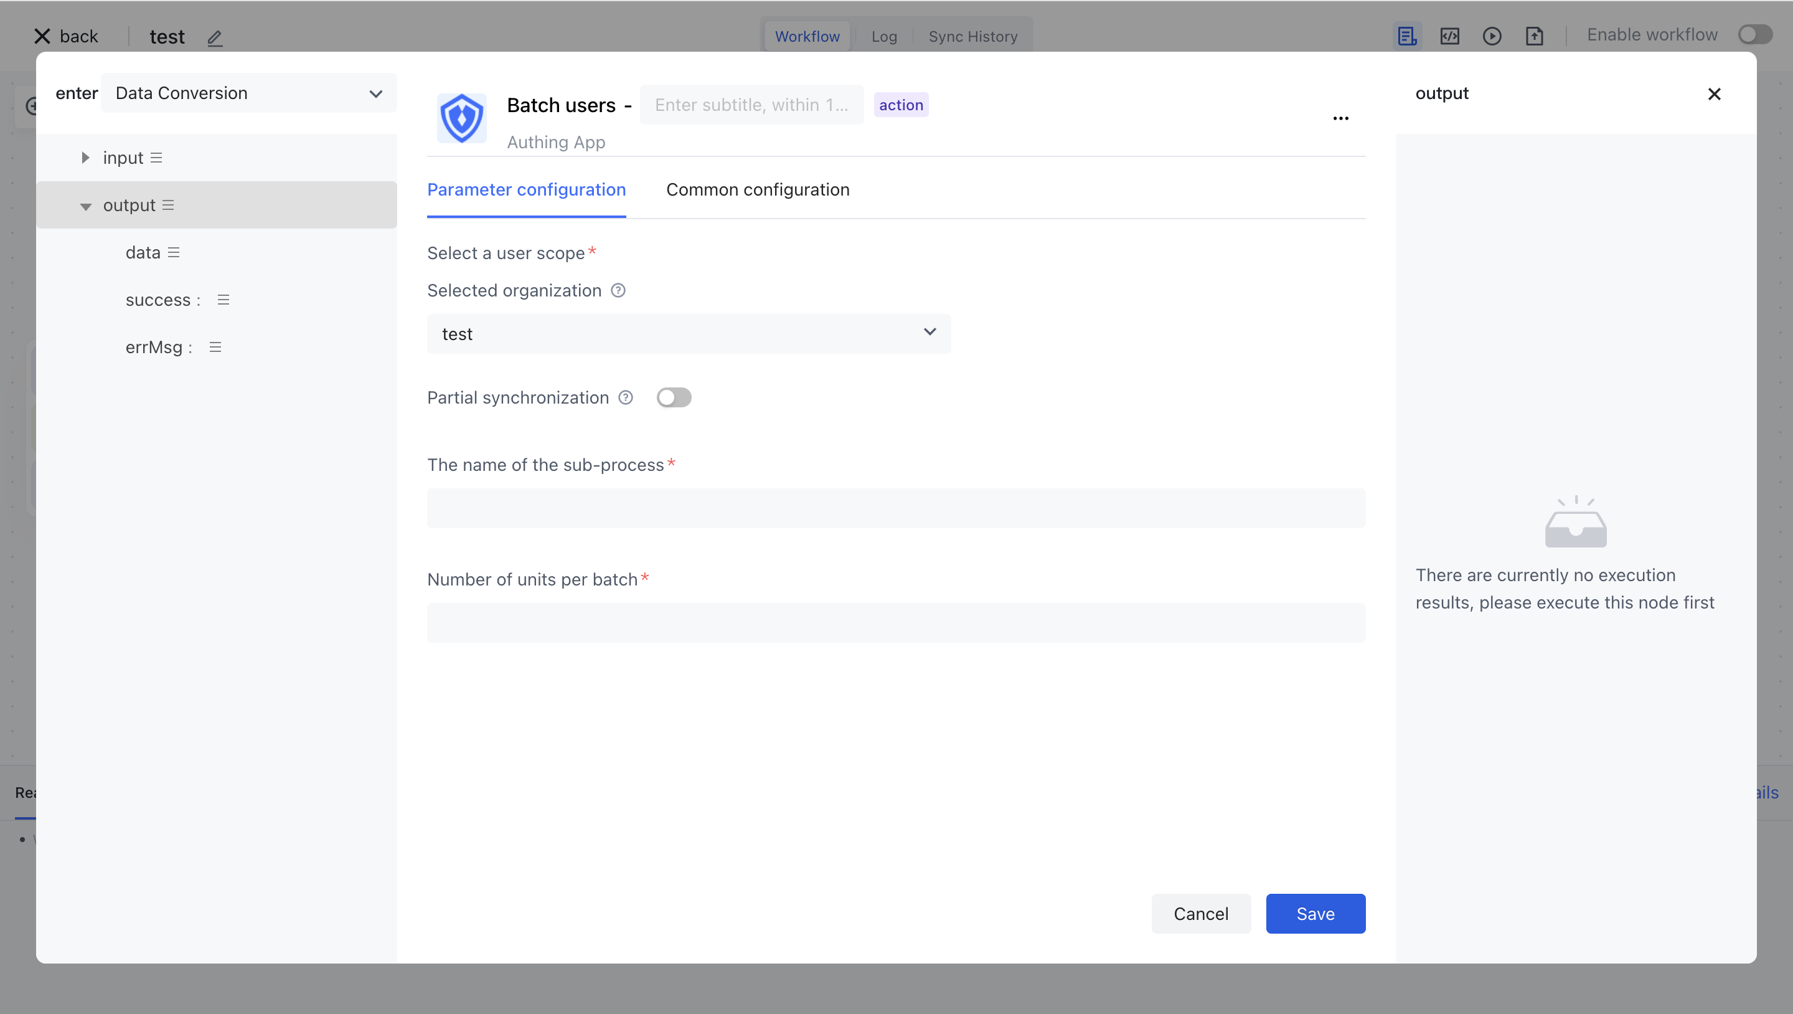Click help icon next to Selected organization
Image resolution: width=1793 pixels, height=1014 pixels.
(618, 290)
